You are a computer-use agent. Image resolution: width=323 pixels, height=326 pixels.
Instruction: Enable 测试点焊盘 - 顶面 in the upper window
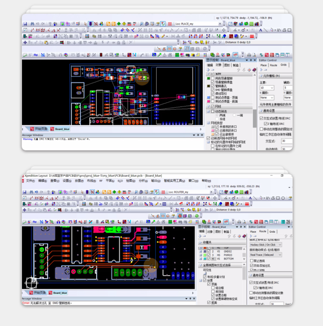pos(213,97)
